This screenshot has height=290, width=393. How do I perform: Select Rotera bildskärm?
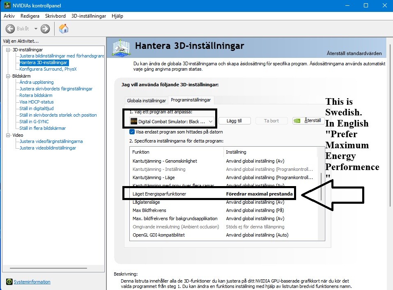tap(36, 95)
